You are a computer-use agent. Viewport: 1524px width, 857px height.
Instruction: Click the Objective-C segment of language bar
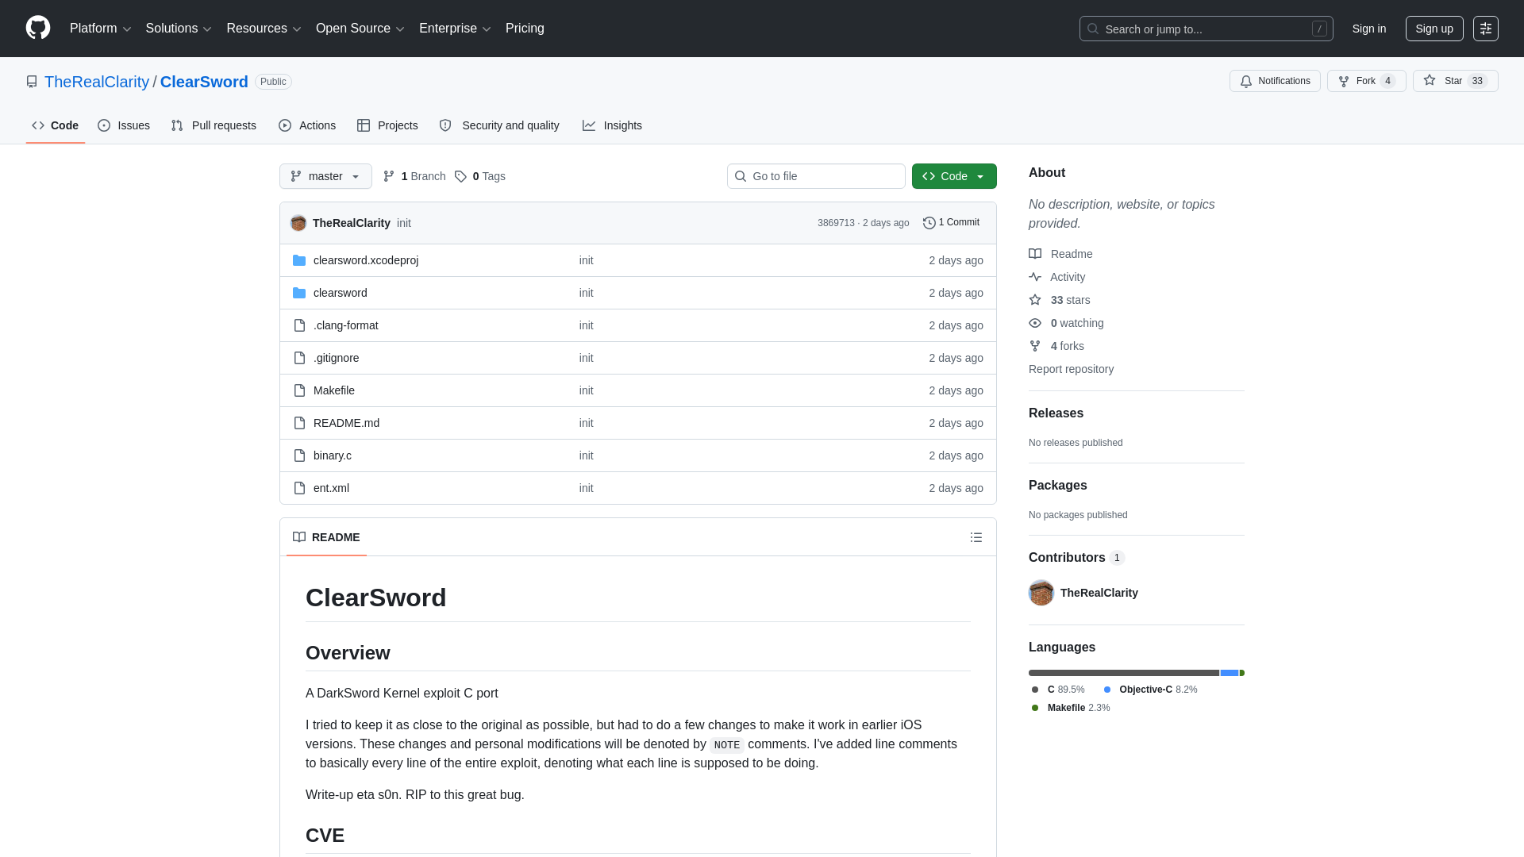[1230, 673]
